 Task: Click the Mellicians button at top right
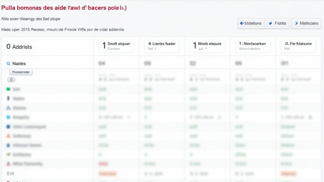pos(306,23)
